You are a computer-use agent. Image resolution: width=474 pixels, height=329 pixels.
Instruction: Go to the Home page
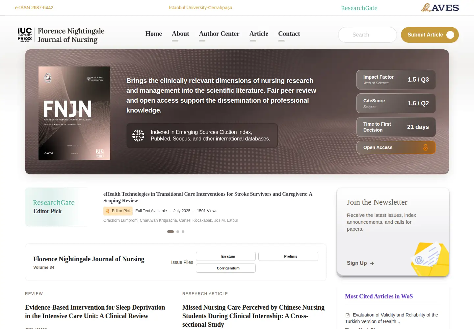[x=154, y=34]
